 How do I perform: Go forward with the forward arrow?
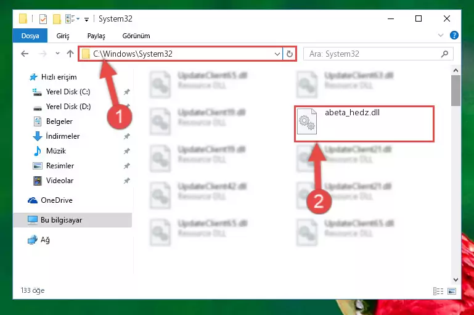coord(43,54)
